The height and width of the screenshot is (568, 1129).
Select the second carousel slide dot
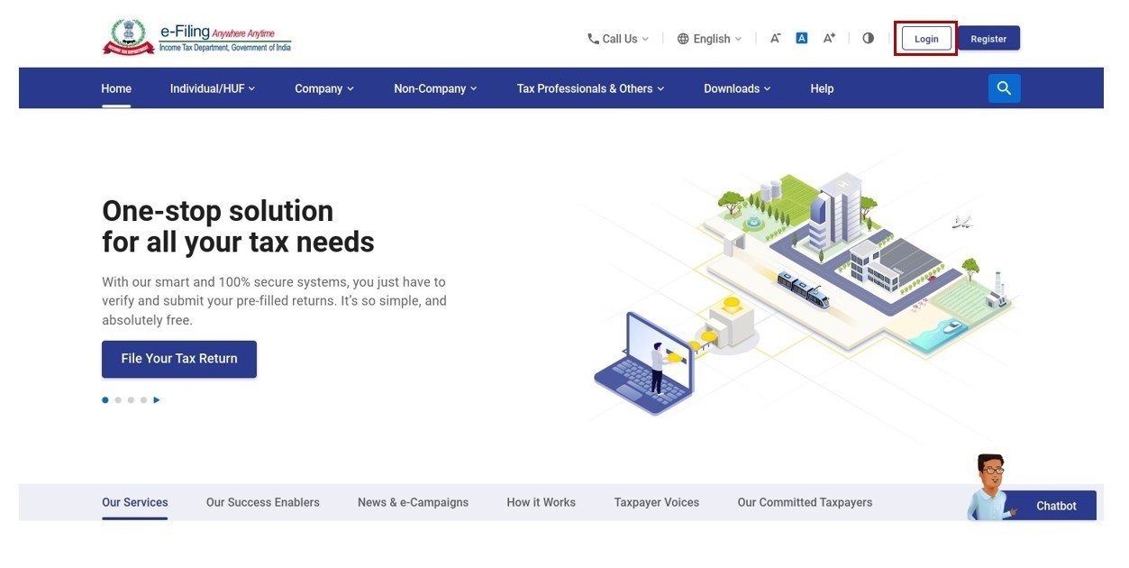118,399
